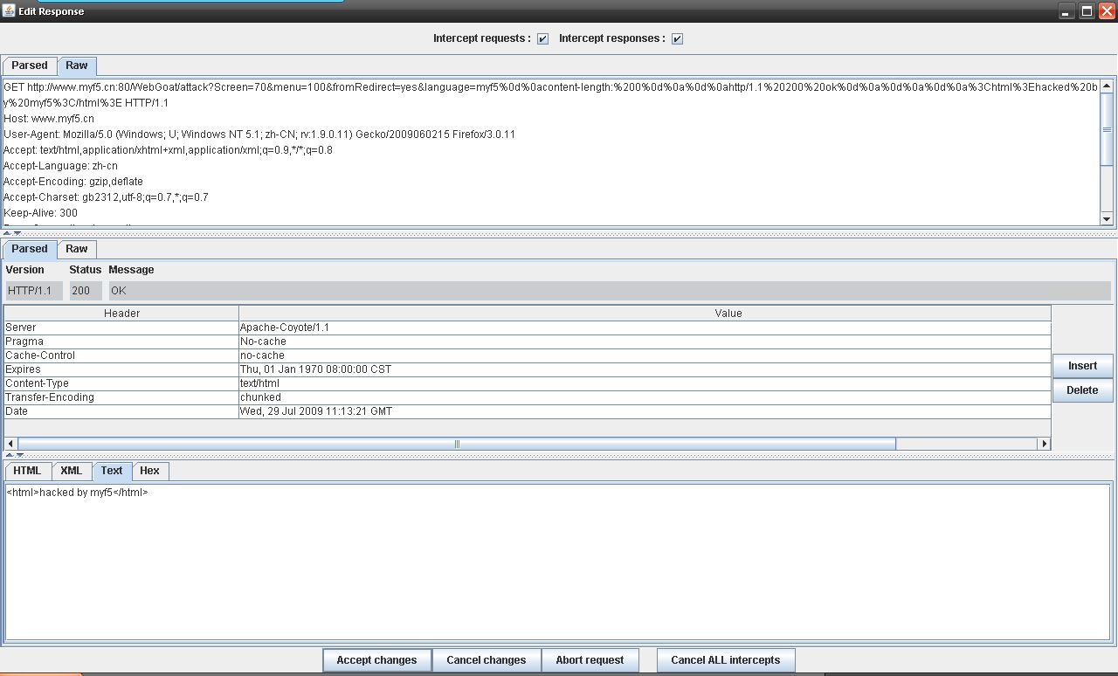
Task: Select the request's Raw tab
Action: pos(77,66)
